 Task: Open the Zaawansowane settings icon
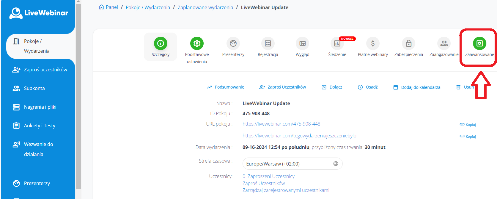pos(479,44)
